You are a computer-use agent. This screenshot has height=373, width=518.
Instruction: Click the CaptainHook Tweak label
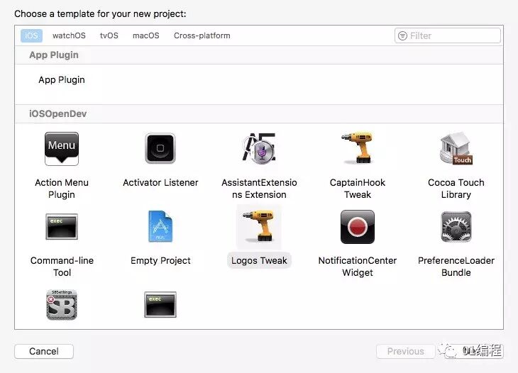(x=358, y=189)
